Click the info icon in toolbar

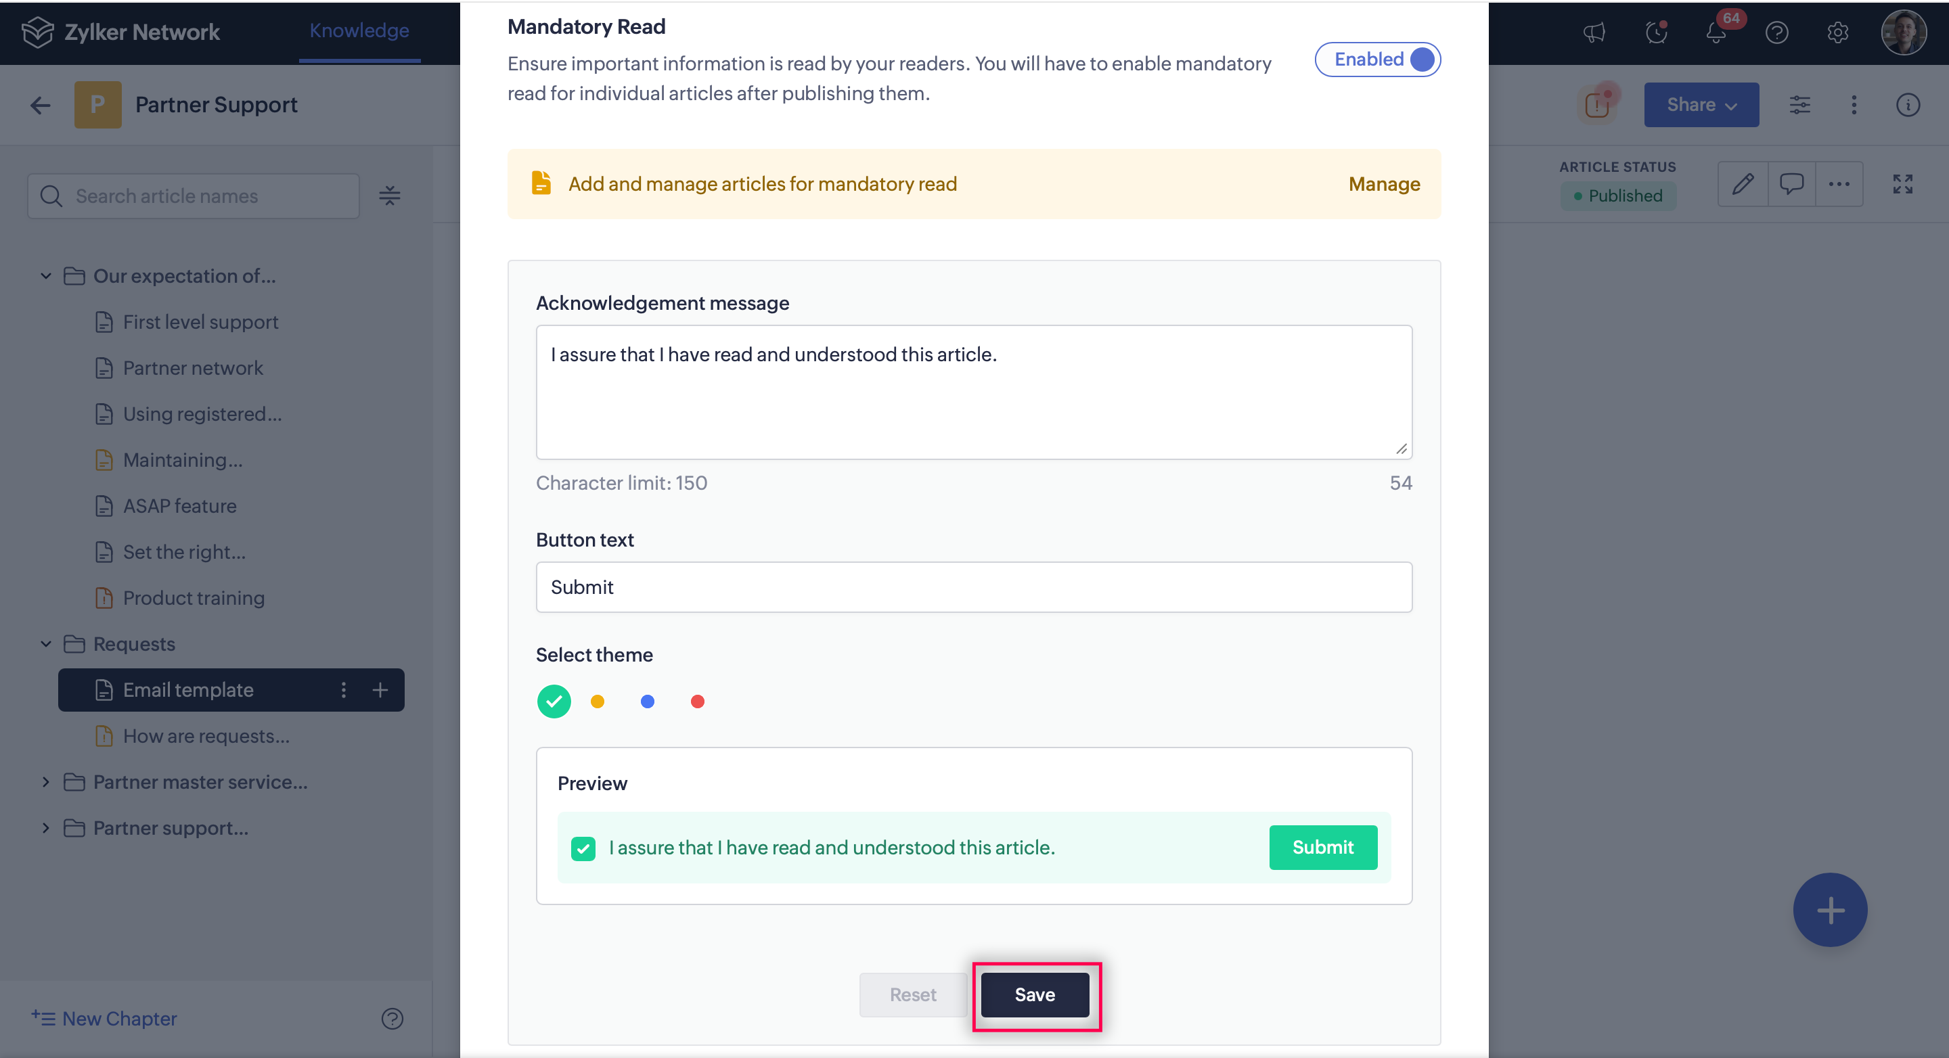1908,105
